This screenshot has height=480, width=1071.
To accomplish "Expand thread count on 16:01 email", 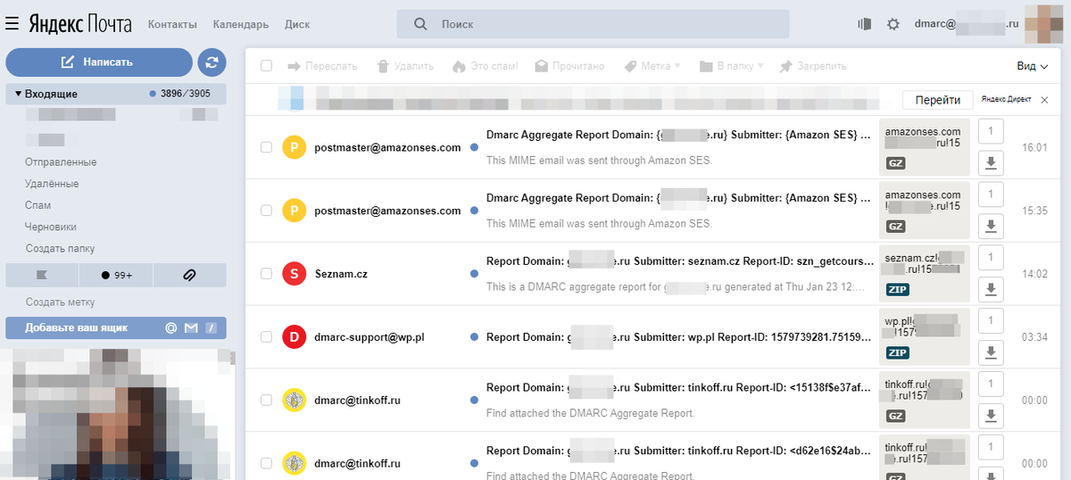I will pos(991,132).
